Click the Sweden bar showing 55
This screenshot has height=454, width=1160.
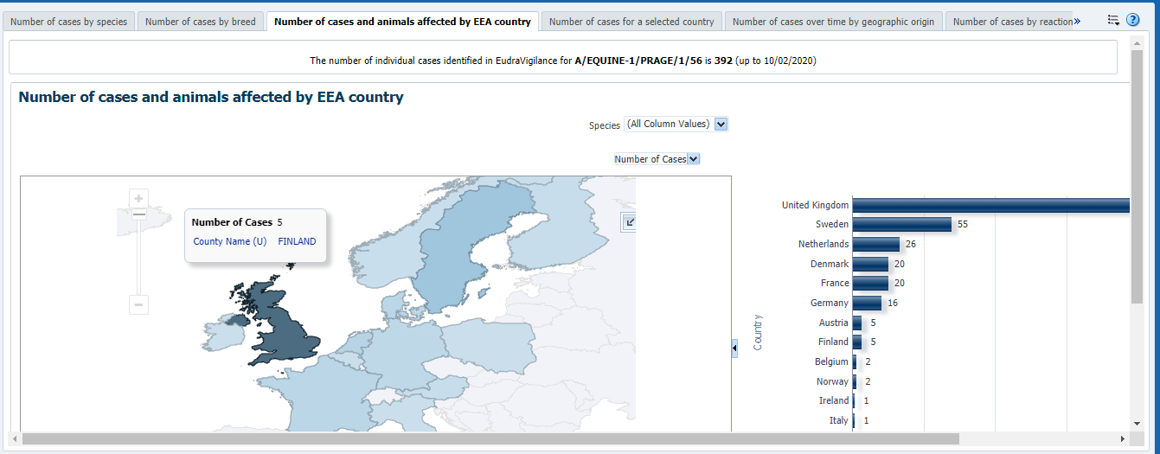(x=902, y=225)
